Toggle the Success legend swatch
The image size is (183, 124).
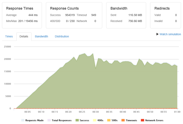pyautogui.click(x=77, y=120)
